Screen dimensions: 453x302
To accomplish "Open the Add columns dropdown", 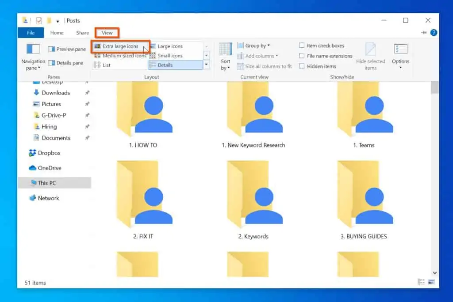I will (x=257, y=56).
